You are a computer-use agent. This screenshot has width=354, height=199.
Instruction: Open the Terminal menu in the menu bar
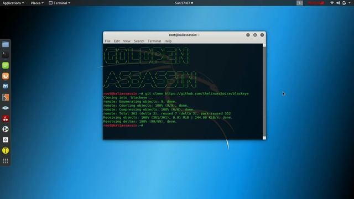[154, 41]
